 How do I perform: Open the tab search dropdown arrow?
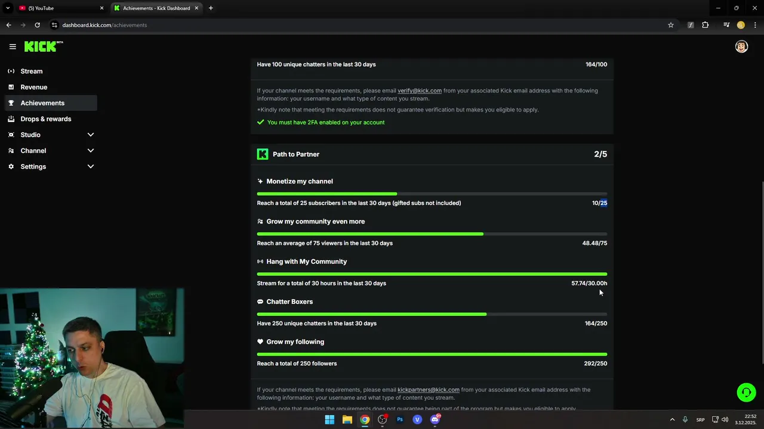click(8, 8)
